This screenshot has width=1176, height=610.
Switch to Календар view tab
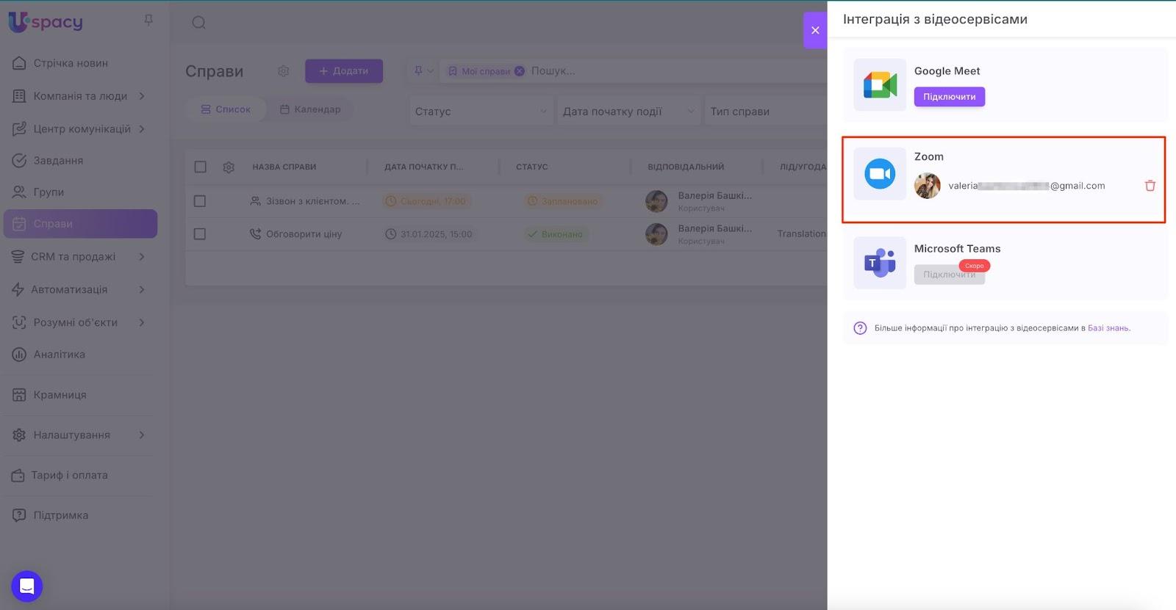coord(310,109)
